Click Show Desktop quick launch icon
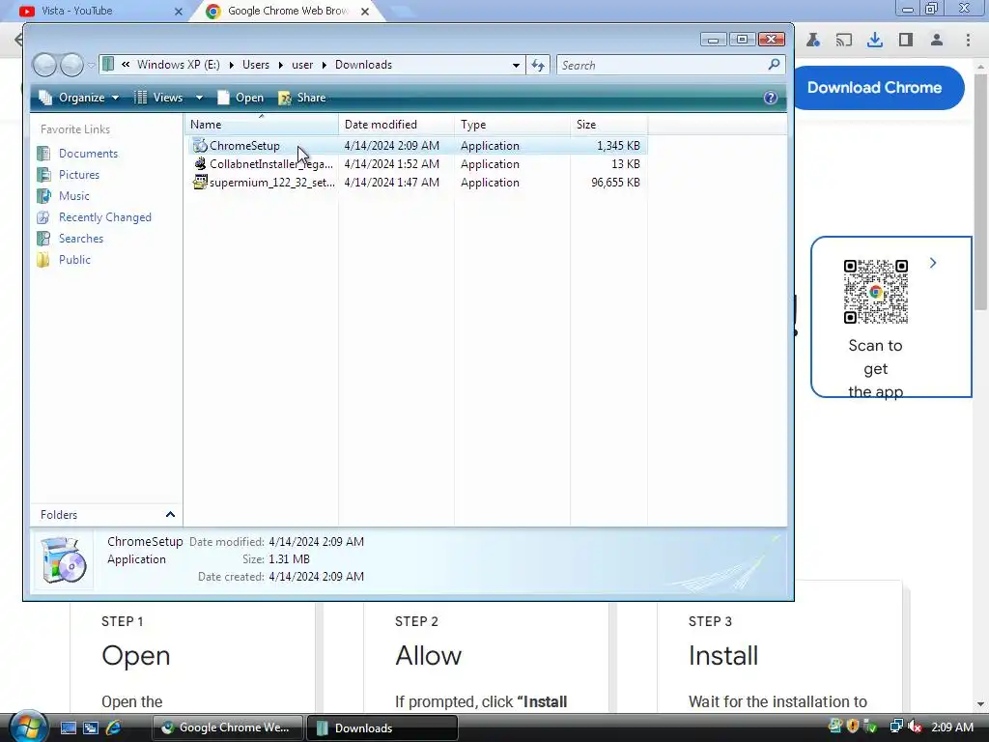 click(69, 728)
